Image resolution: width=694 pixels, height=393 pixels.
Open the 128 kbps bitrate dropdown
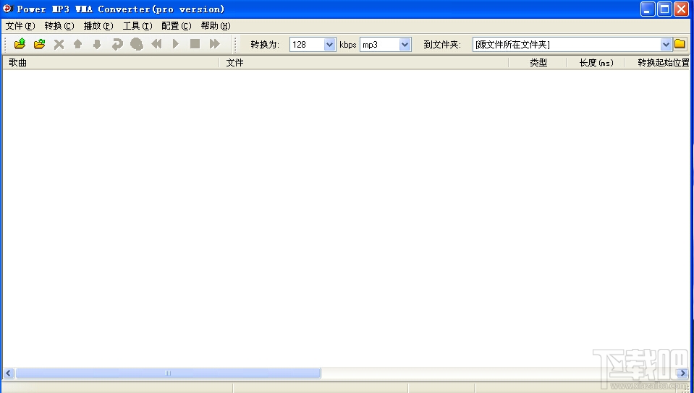[330, 44]
